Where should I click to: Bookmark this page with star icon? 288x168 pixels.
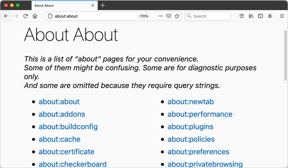(177, 16)
